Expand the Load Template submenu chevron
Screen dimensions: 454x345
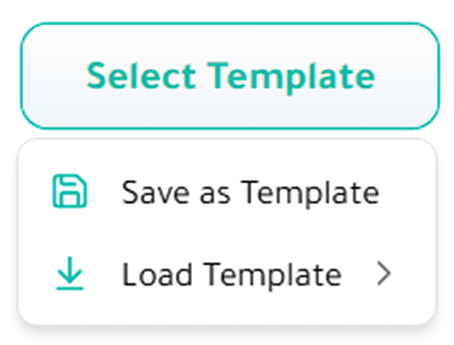click(383, 275)
